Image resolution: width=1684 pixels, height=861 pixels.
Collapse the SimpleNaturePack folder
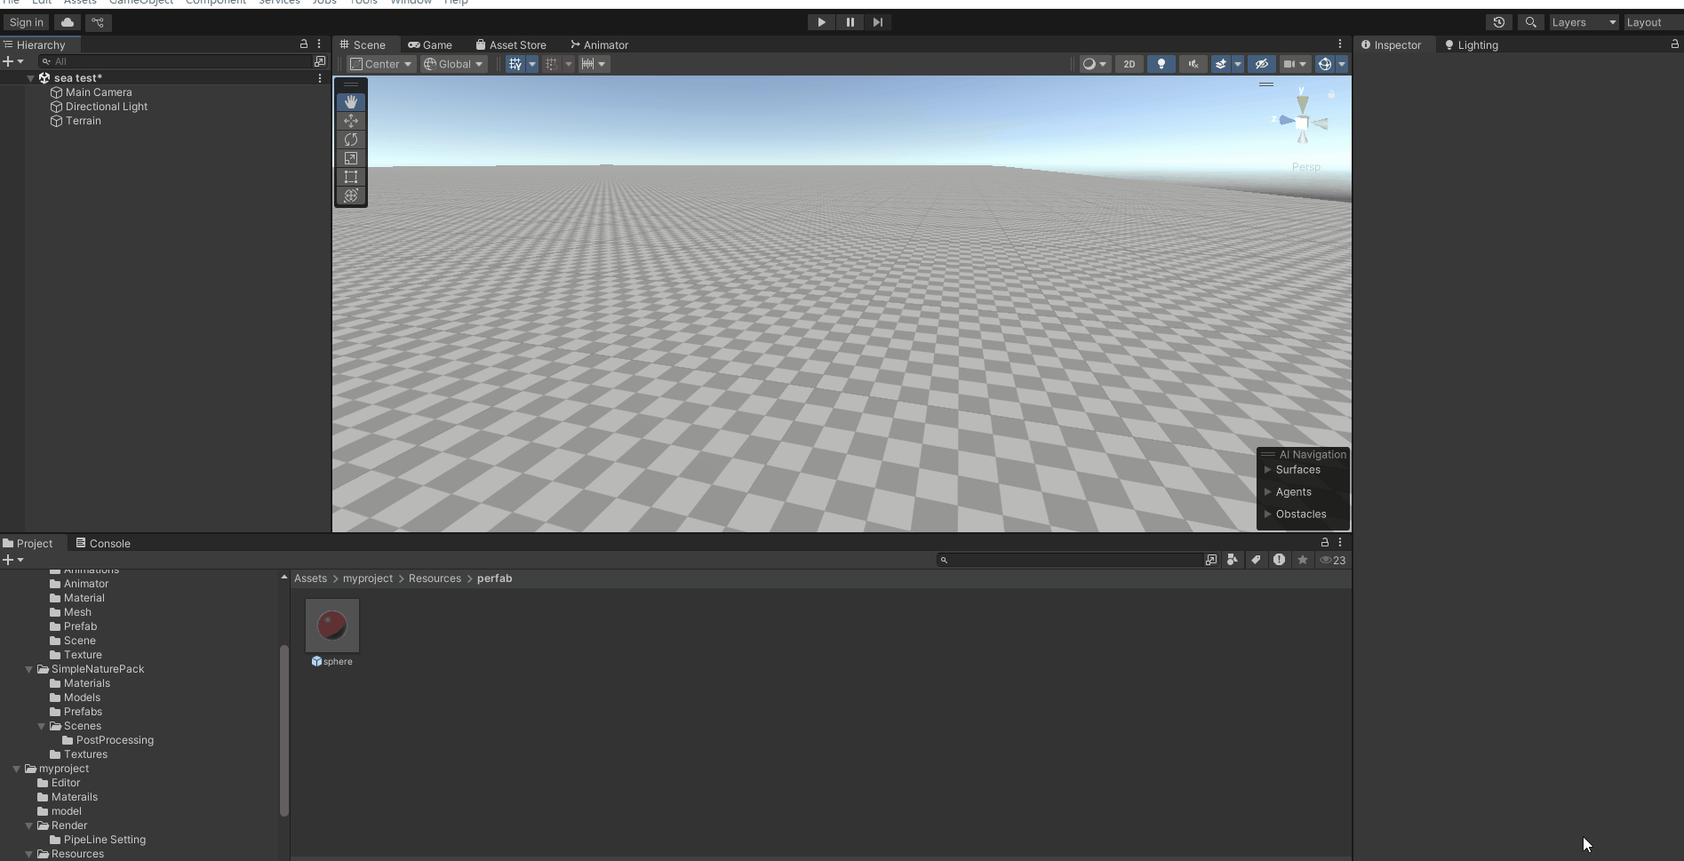(29, 669)
